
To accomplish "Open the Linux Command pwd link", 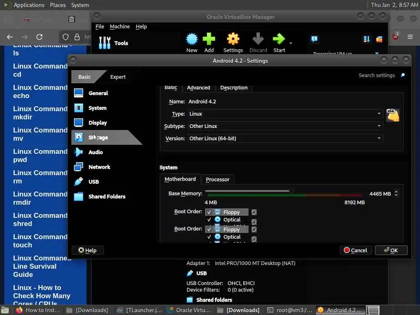I will pos(40,155).
